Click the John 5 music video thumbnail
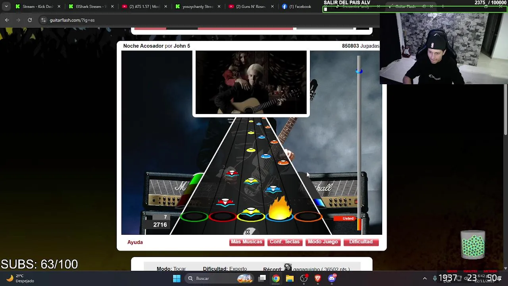Screen dimensions: 508x286 (x=251, y=83)
